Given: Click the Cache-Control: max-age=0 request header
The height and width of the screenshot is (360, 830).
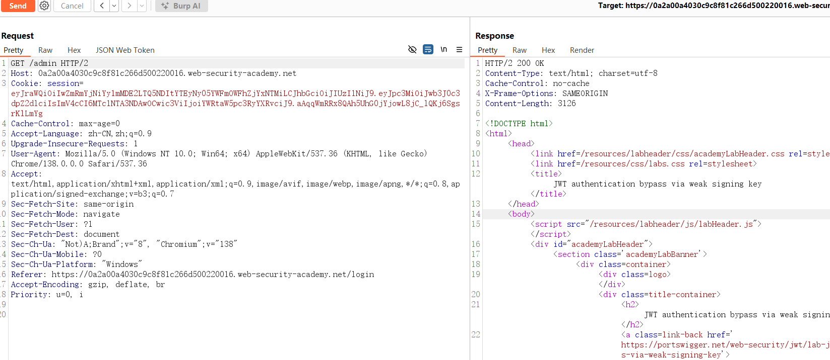Looking at the screenshot, I should (66, 124).
